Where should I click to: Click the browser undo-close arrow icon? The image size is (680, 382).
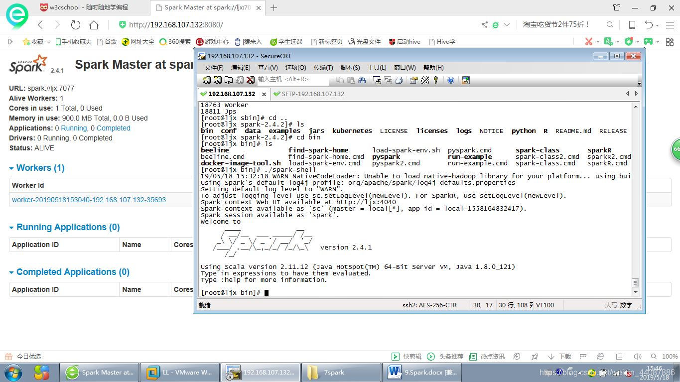[x=649, y=24]
